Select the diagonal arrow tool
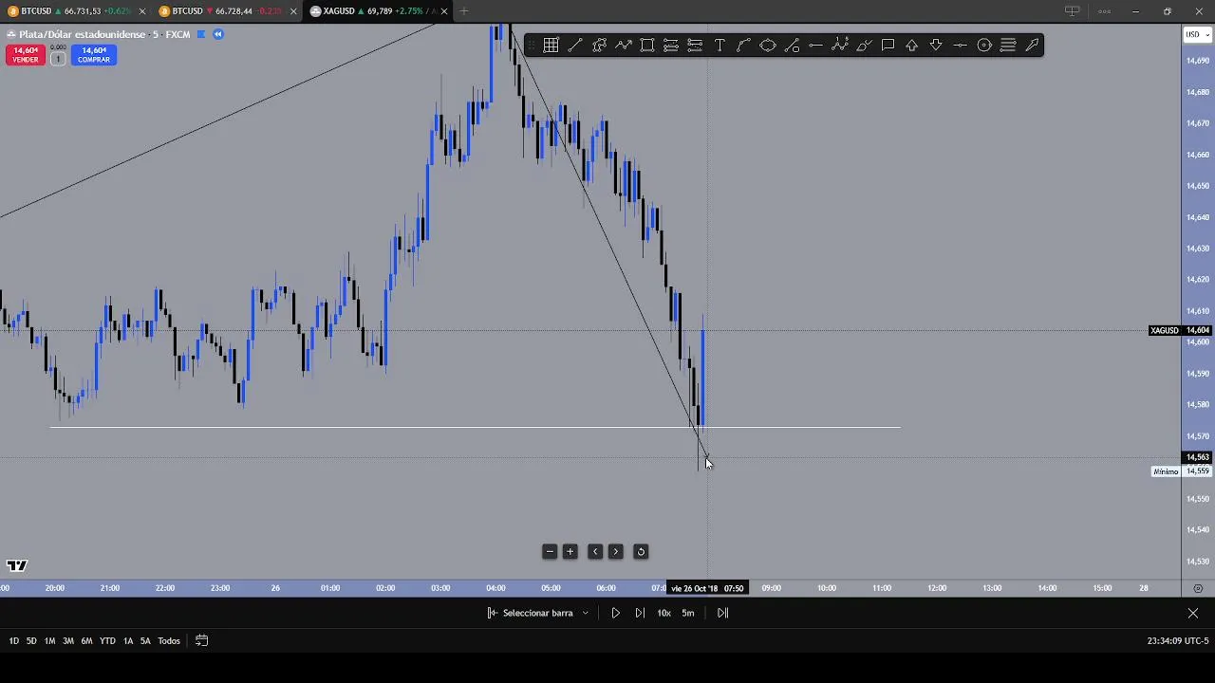Image resolution: width=1215 pixels, height=683 pixels. click(1032, 45)
